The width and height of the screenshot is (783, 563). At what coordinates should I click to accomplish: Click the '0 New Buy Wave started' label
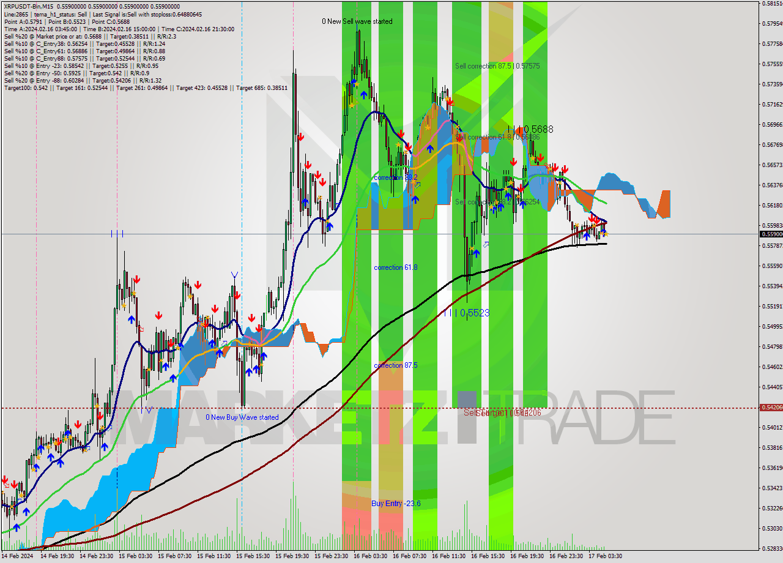[x=242, y=417]
